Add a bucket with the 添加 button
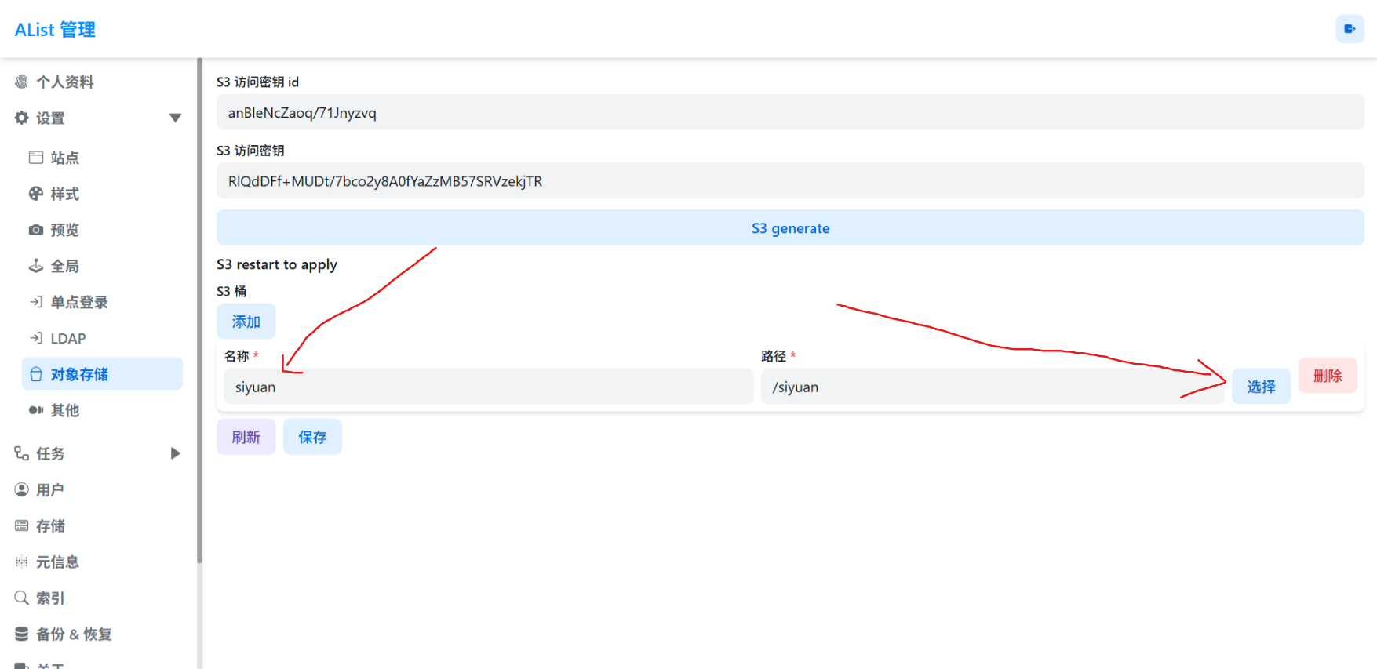The image size is (1377, 669). coord(246,322)
